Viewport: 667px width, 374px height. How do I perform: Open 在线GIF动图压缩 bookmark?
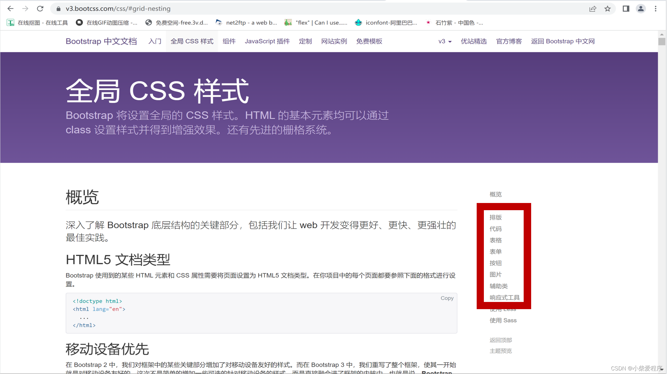[x=107, y=23]
